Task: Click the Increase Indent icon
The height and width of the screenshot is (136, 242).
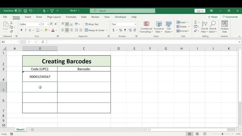Action: [81, 30]
